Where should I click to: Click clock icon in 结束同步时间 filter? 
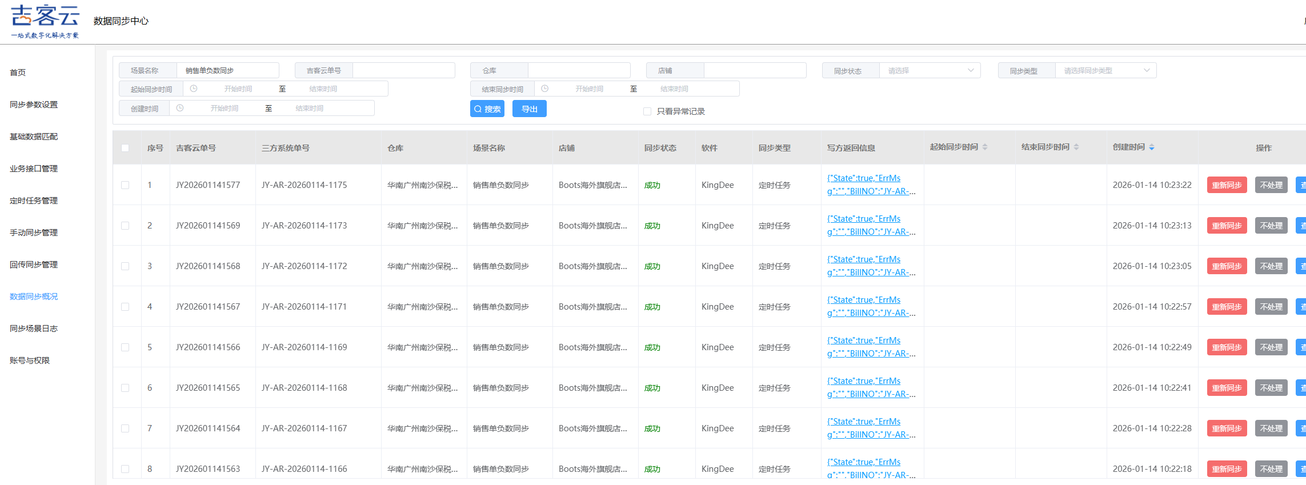point(545,89)
